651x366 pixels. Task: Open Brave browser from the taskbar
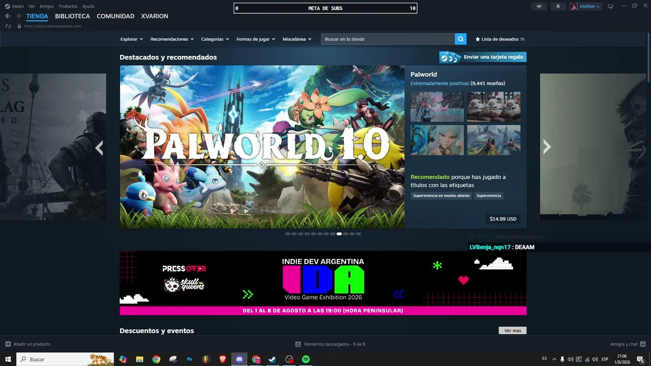[x=223, y=359]
